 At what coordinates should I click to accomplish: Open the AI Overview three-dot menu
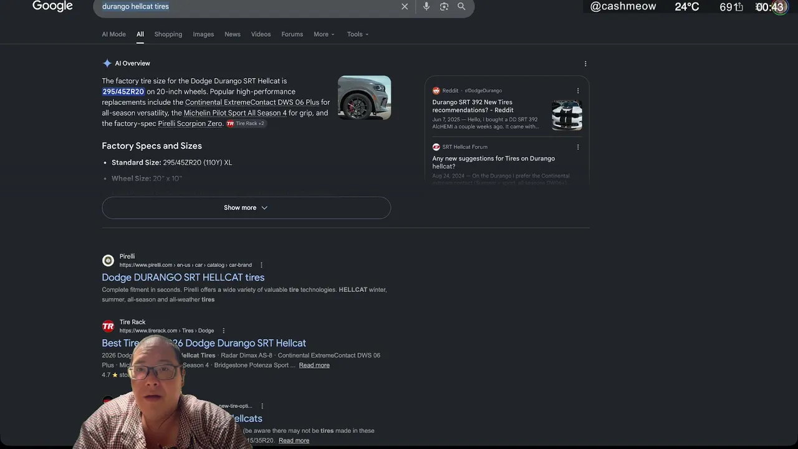point(585,64)
